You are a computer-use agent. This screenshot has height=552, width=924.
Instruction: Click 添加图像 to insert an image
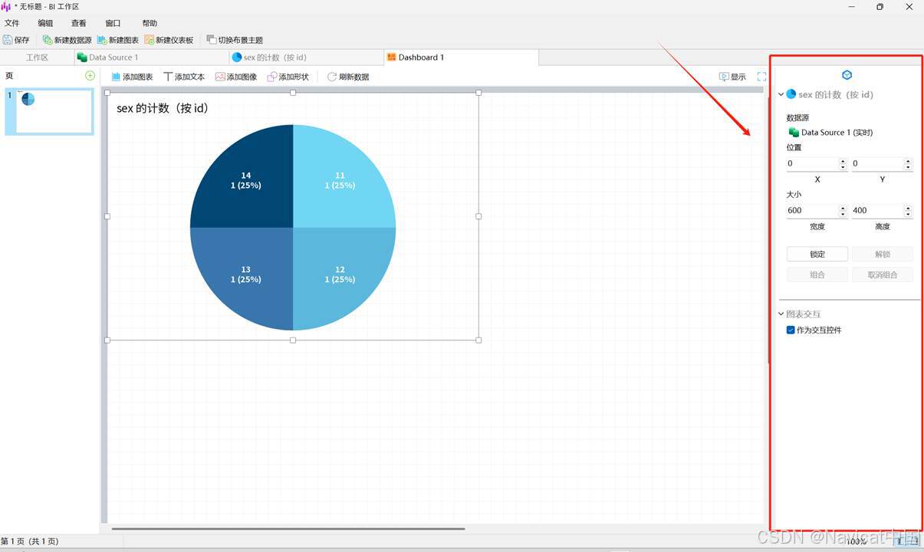pos(236,77)
